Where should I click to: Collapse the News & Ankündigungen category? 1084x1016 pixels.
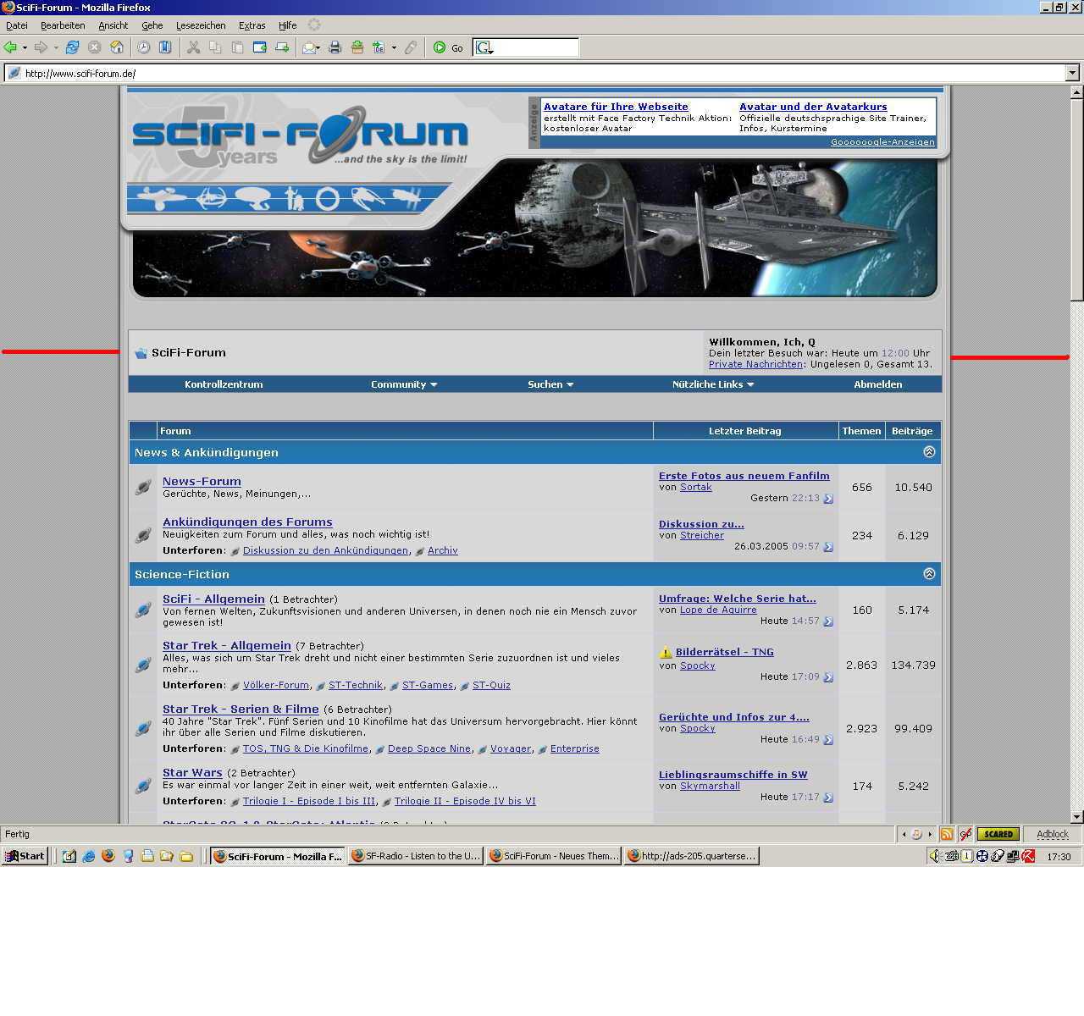[929, 452]
